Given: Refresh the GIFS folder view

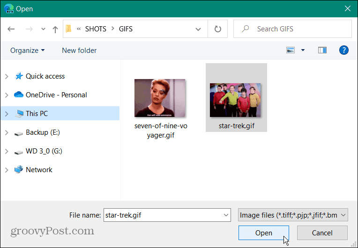Looking at the screenshot, I should (218, 29).
